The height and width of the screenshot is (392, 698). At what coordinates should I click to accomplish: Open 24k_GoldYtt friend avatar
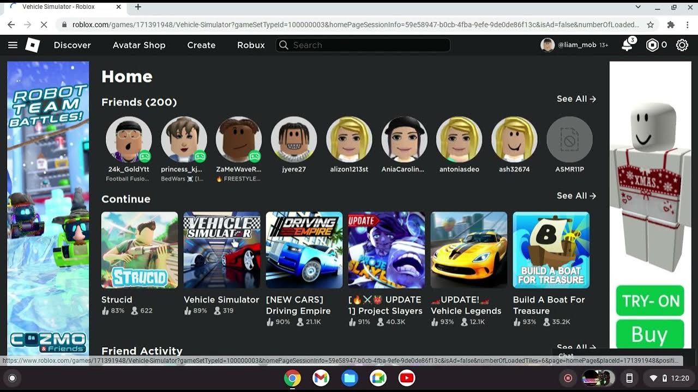tap(129, 139)
